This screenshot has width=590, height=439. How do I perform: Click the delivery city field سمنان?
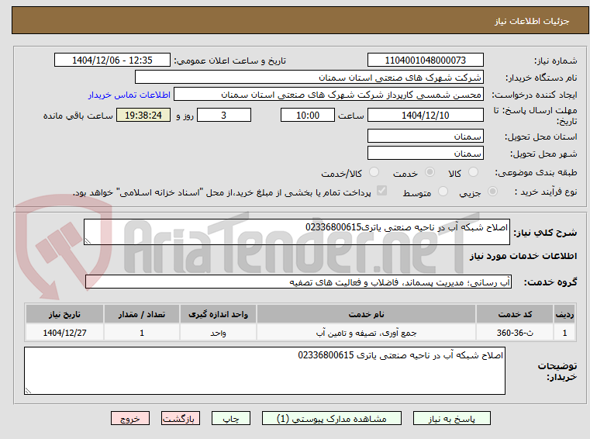[x=425, y=154]
